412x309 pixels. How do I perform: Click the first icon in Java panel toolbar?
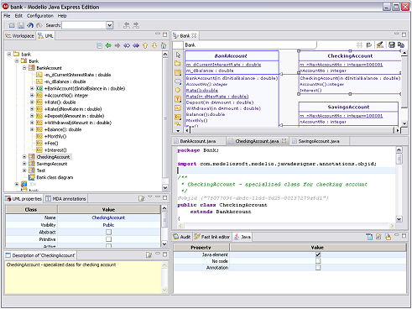369,237
